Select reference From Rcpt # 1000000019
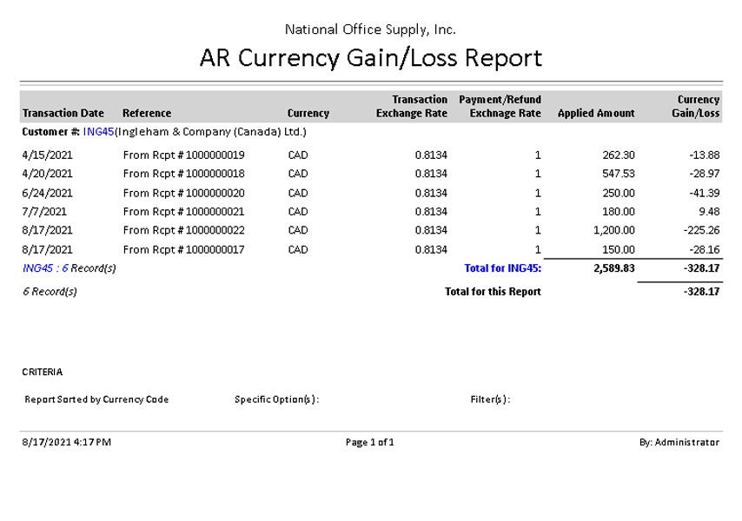Screen dimensions: 742x521 184,155
